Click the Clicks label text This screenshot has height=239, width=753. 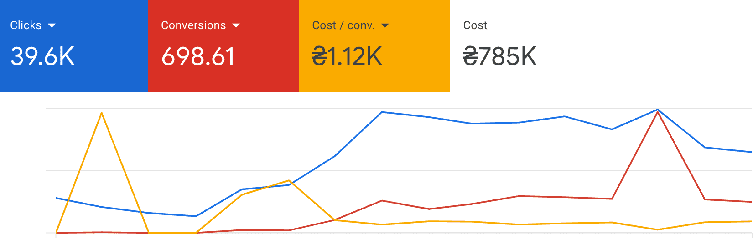coord(26,25)
